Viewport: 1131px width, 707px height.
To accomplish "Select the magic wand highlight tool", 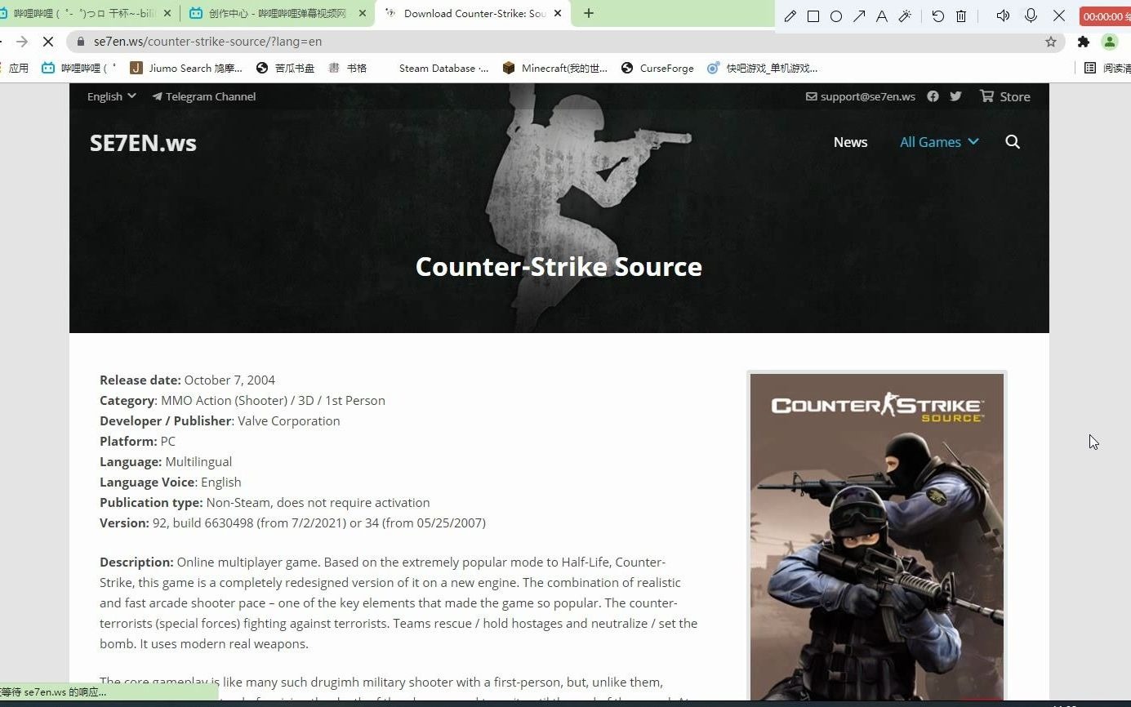I will (x=905, y=16).
